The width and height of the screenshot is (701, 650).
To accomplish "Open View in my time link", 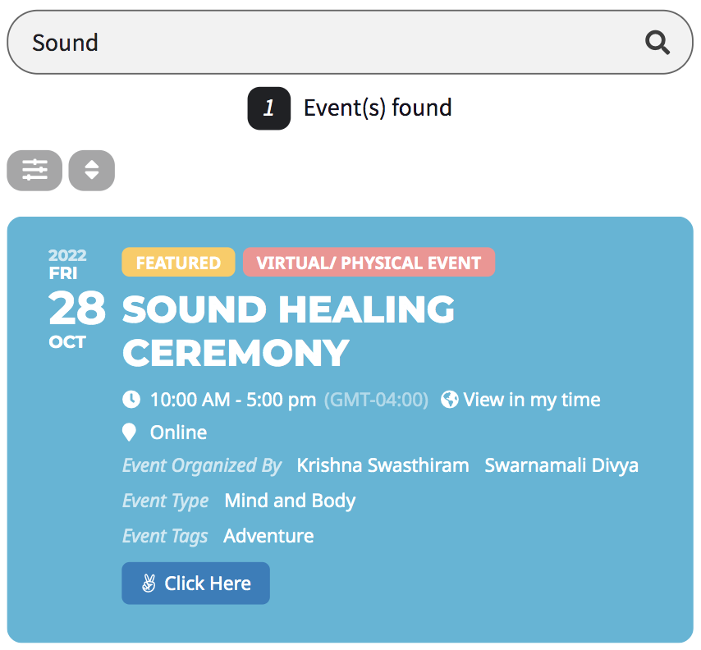I will [531, 400].
